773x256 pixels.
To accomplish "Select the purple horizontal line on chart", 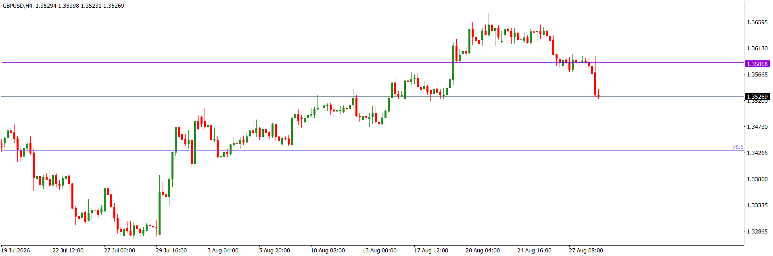I will (x=372, y=63).
